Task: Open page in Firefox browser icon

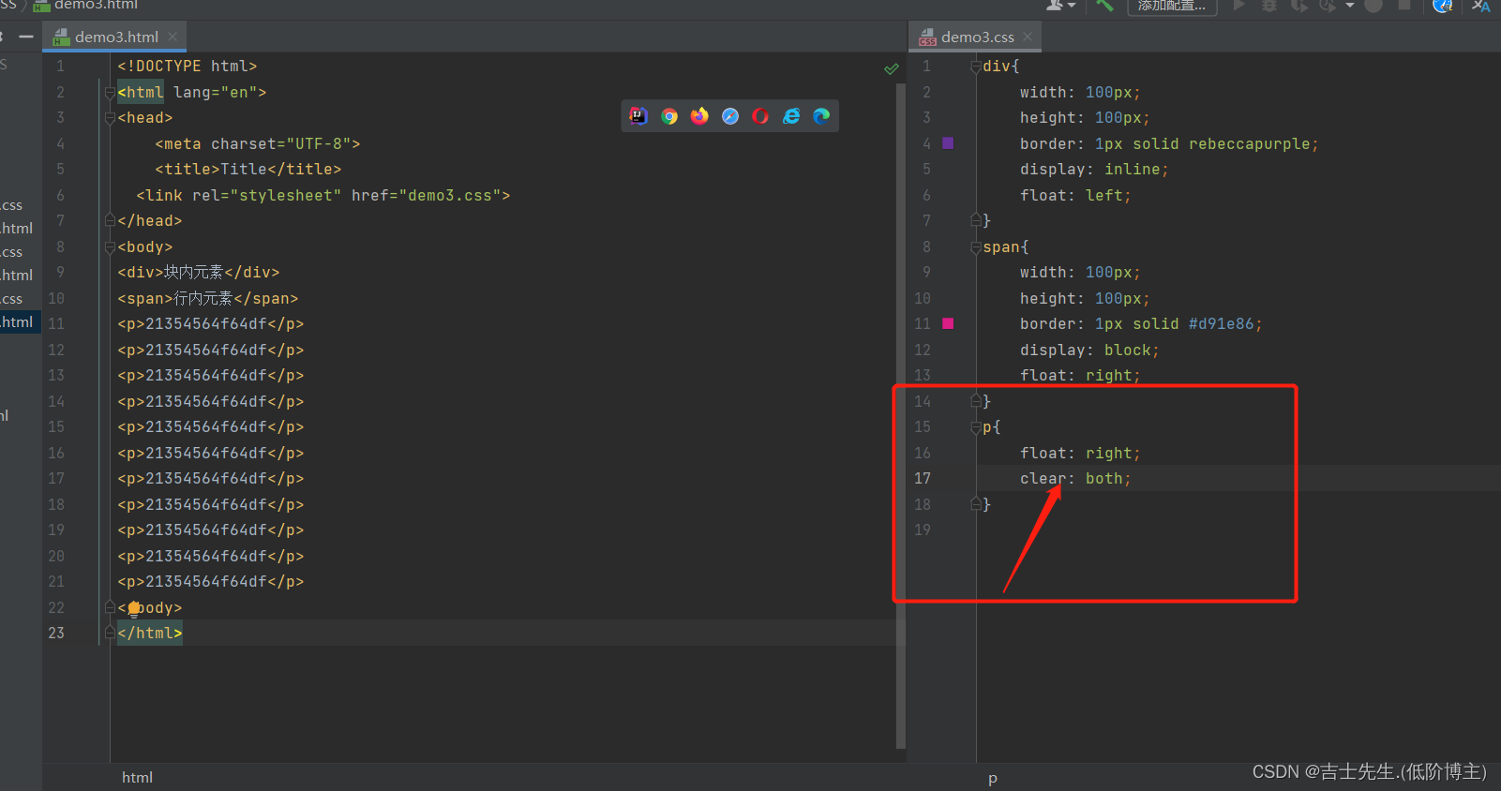Action: click(699, 116)
